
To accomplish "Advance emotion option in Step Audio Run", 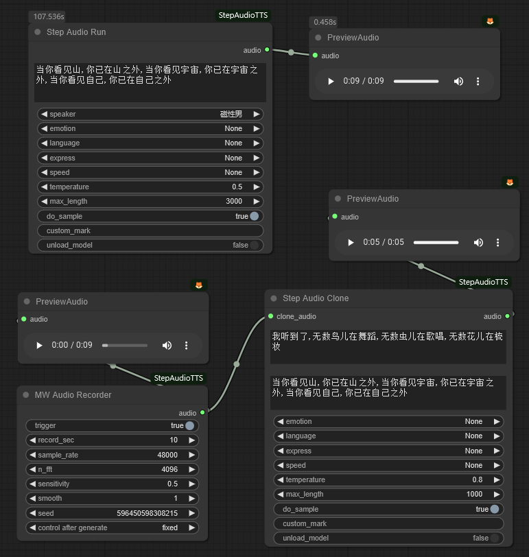I will pos(257,128).
